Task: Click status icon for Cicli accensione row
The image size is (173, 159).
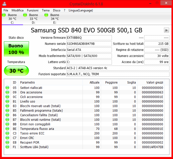Action: 7,97
